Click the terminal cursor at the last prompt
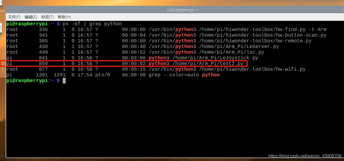This screenshot has height=161, width=344. point(64,81)
